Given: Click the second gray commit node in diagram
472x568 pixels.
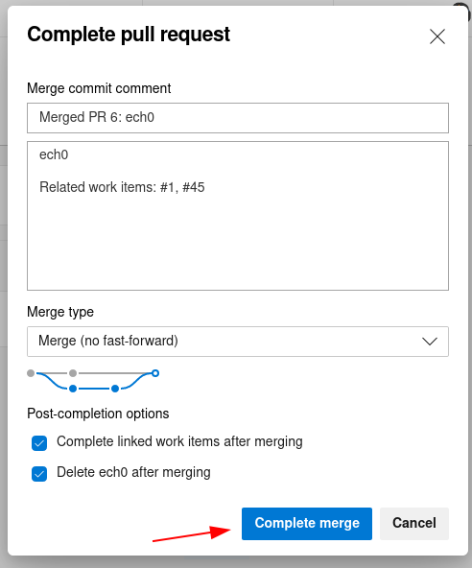Looking at the screenshot, I should [73, 373].
